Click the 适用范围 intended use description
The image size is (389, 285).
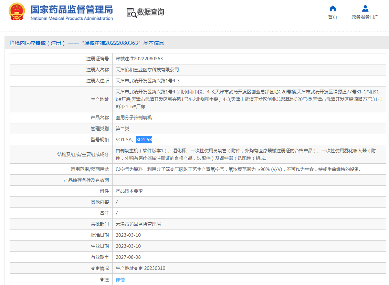[239, 169]
